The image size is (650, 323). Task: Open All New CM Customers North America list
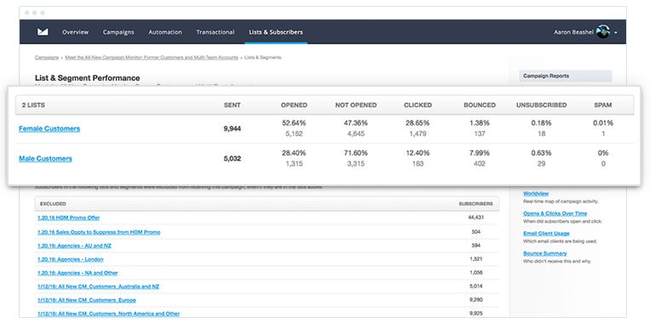click(108, 314)
